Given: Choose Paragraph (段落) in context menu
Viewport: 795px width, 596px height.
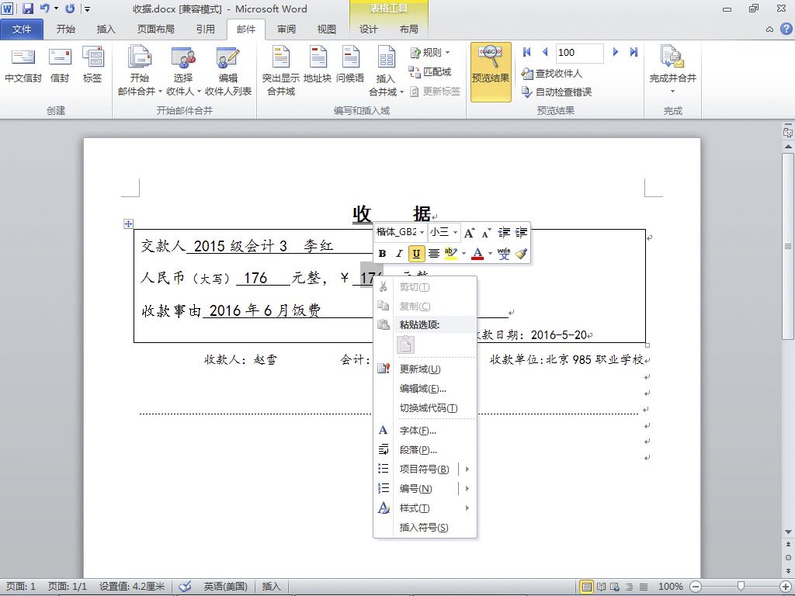Looking at the screenshot, I should click(x=425, y=449).
